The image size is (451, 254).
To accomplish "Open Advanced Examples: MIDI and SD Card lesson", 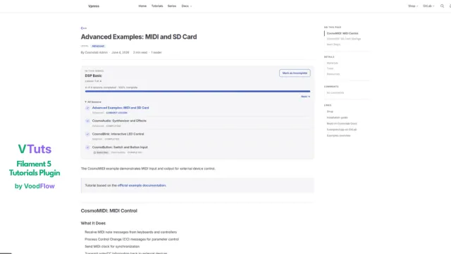I will click(x=121, y=108).
